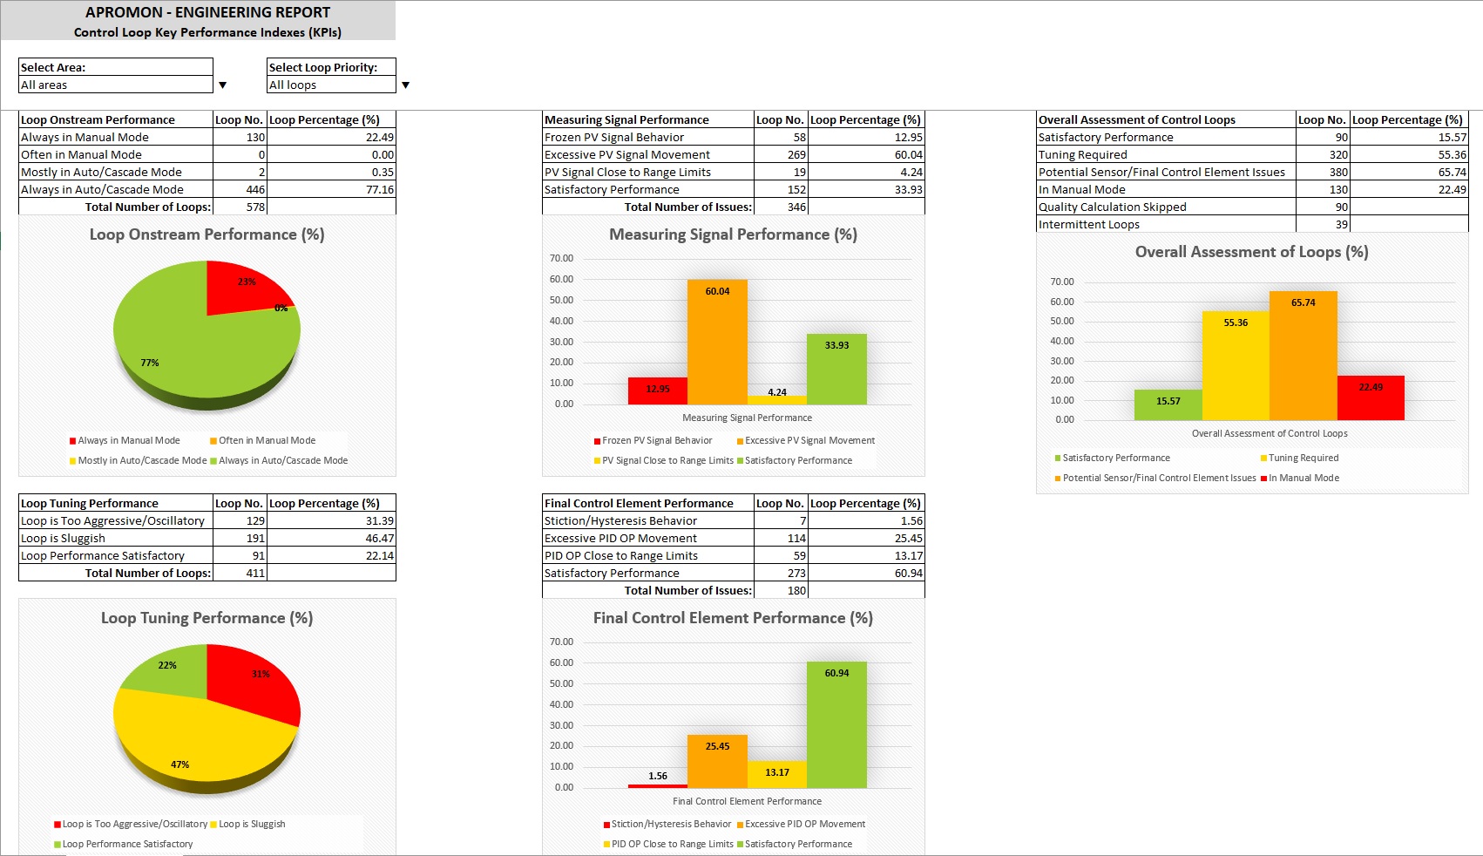This screenshot has height=856, width=1483.
Task: Select the 'Total Number of Loops:' 578 value cell
Action: 240,207
